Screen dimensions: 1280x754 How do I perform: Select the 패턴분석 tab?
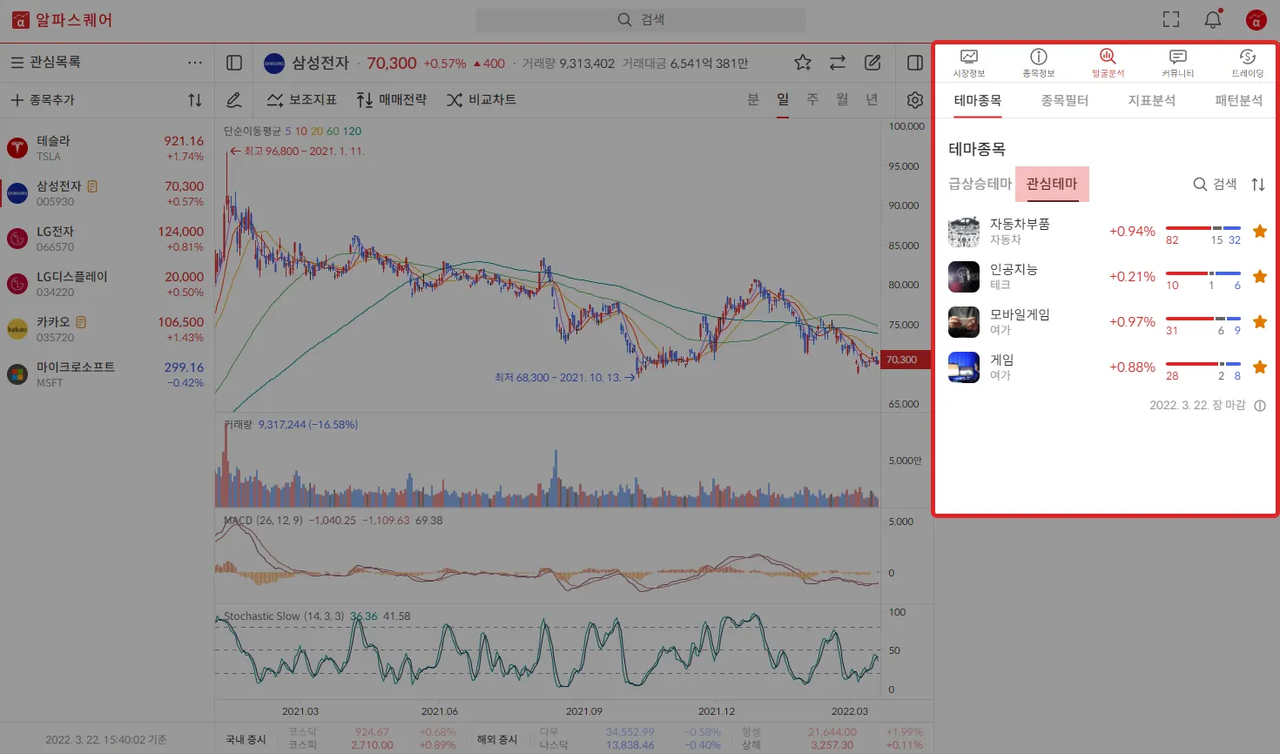[x=1239, y=101]
